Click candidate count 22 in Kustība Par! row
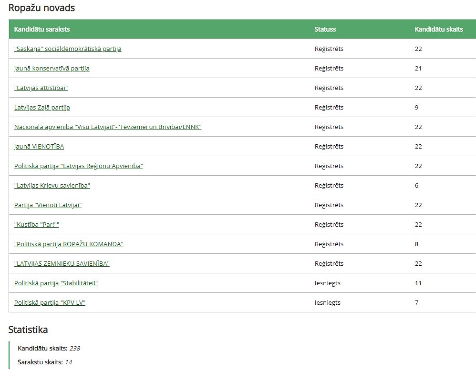476x370 pixels. click(418, 225)
